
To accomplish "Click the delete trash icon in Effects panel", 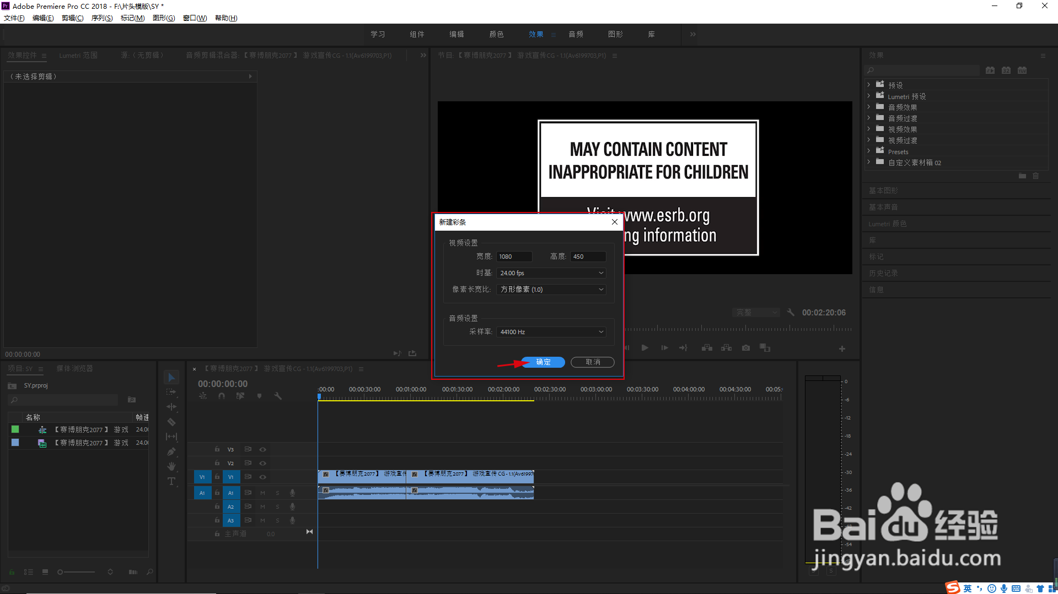I will point(1035,176).
